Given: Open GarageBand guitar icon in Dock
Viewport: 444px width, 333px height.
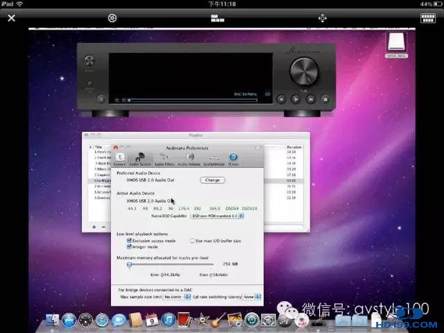Looking at the screenshot, I should pos(219,321).
